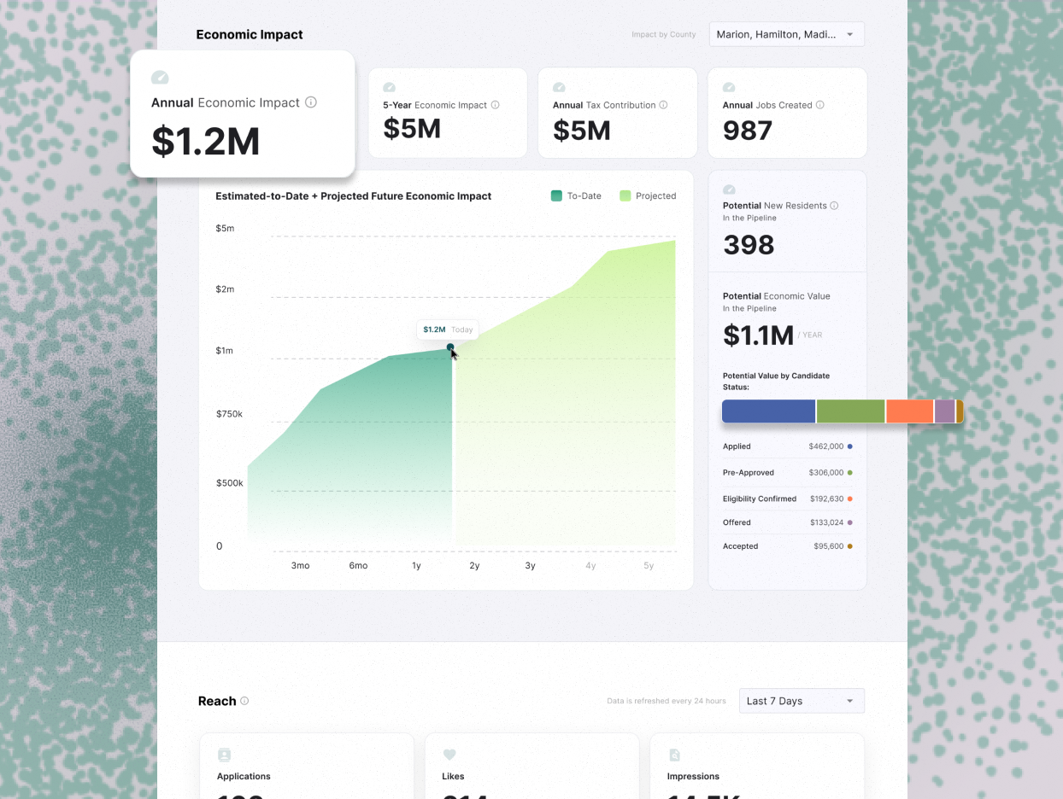Viewport: 1063px width, 799px height.
Task: Click the $1.2M data point on the chart
Action: tap(450, 348)
